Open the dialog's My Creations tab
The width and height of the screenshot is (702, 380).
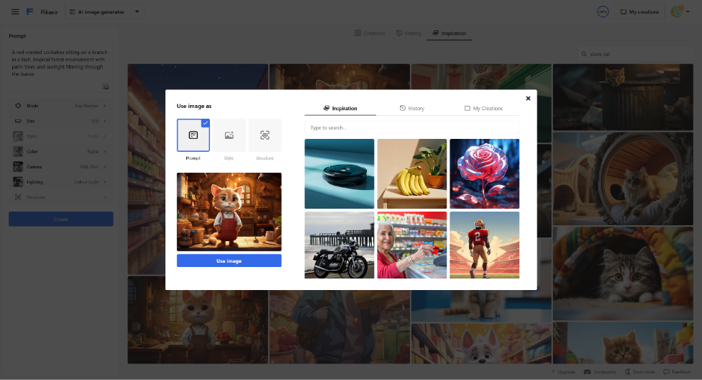483,108
